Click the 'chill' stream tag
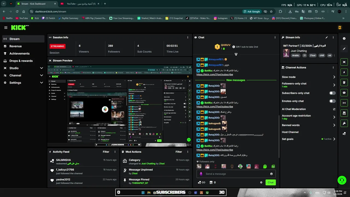Viewport: 350px width, 197px height. (x=322, y=56)
